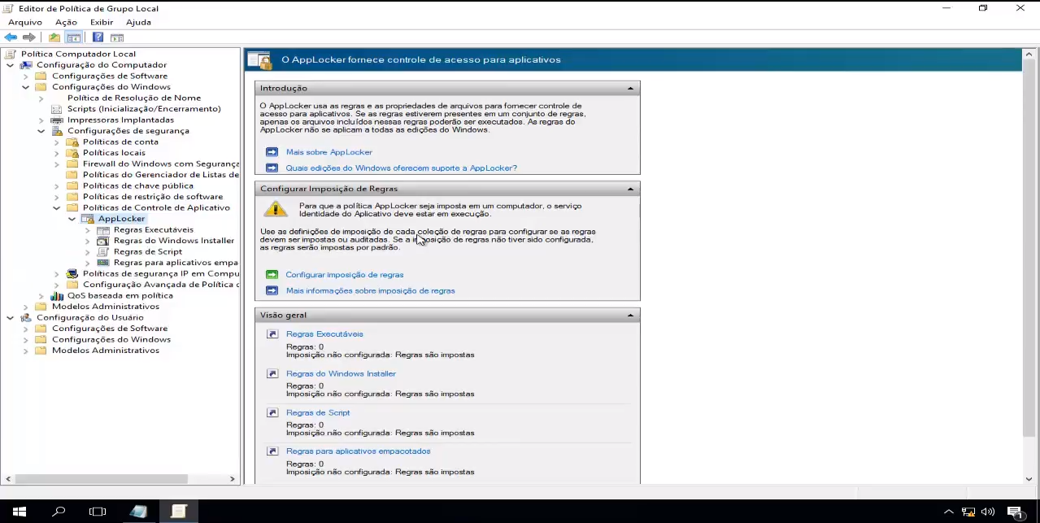Click the Regras Executáveis tree icon
Viewport: 1040px width, 523px height.
pos(103,230)
